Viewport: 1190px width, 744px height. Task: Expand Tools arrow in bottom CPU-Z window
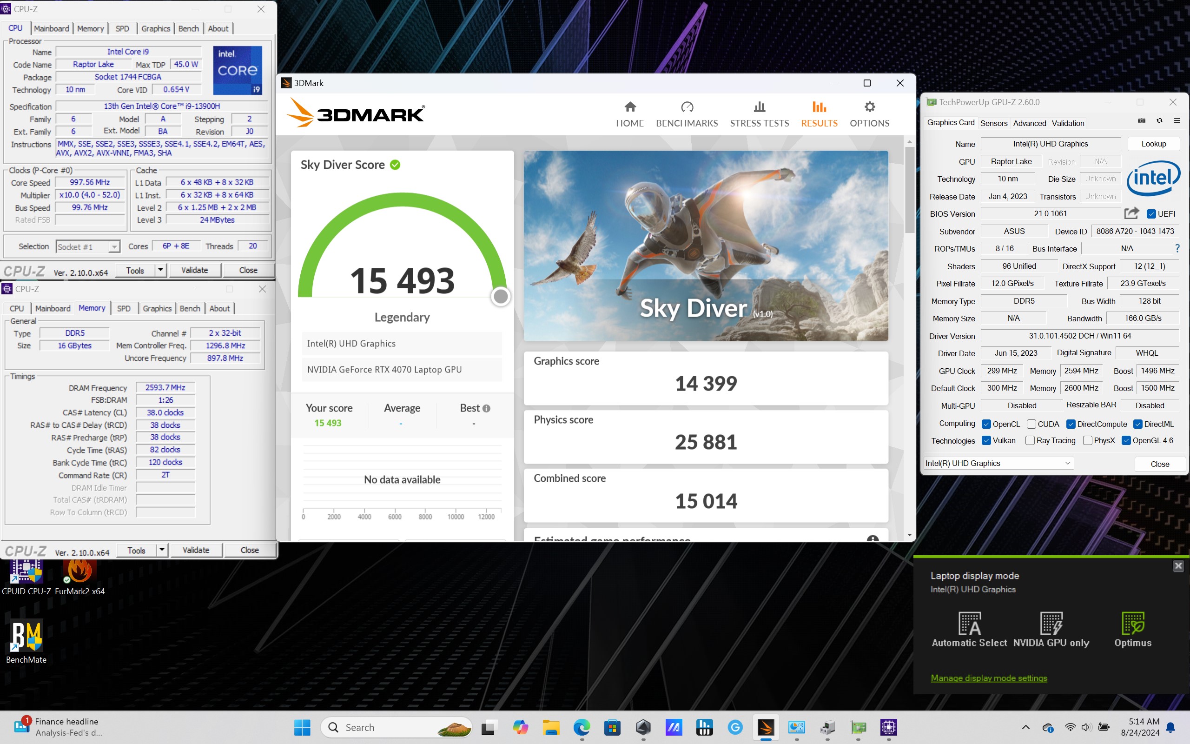(162, 550)
